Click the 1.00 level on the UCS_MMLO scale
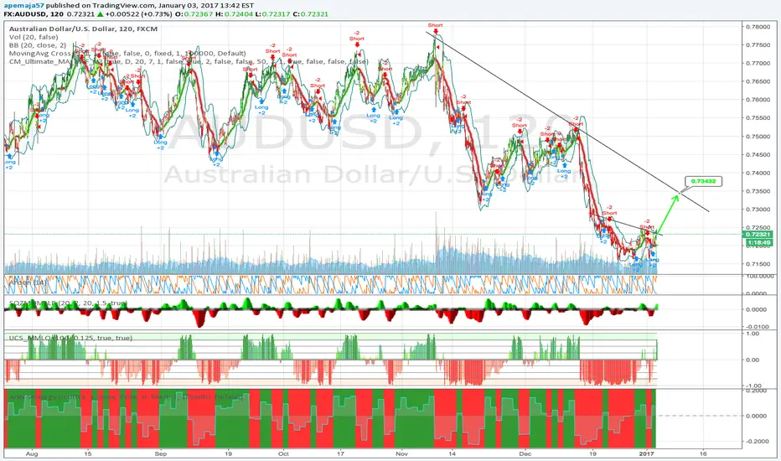Screen dimensions: 781x461 click(753, 334)
